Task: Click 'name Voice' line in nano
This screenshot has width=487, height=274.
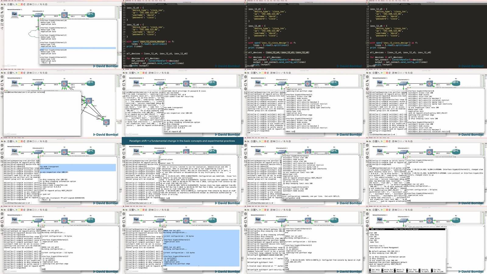Action: point(375,238)
